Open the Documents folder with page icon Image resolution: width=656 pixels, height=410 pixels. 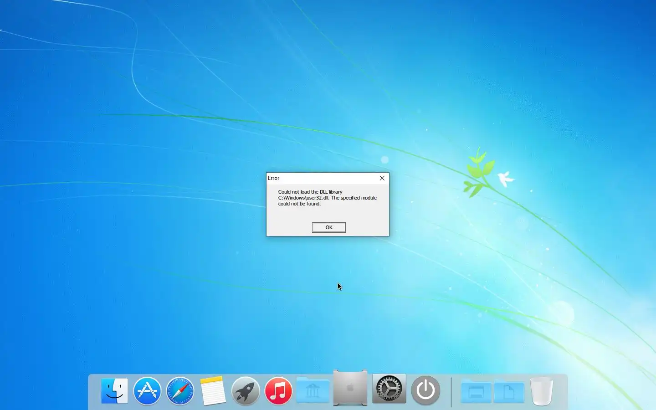pyautogui.click(x=508, y=391)
